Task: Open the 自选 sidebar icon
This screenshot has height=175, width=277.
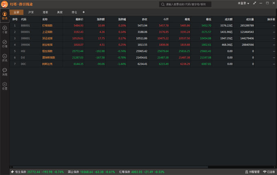Action: [x=4, y=16]
